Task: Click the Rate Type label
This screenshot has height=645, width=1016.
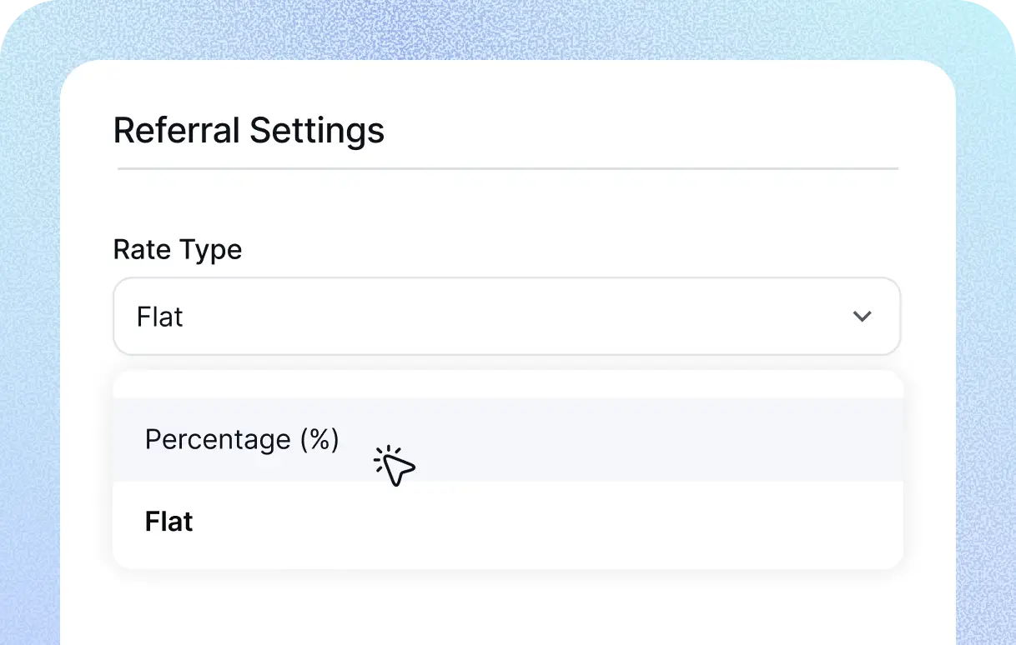Action: coord(178,249)
